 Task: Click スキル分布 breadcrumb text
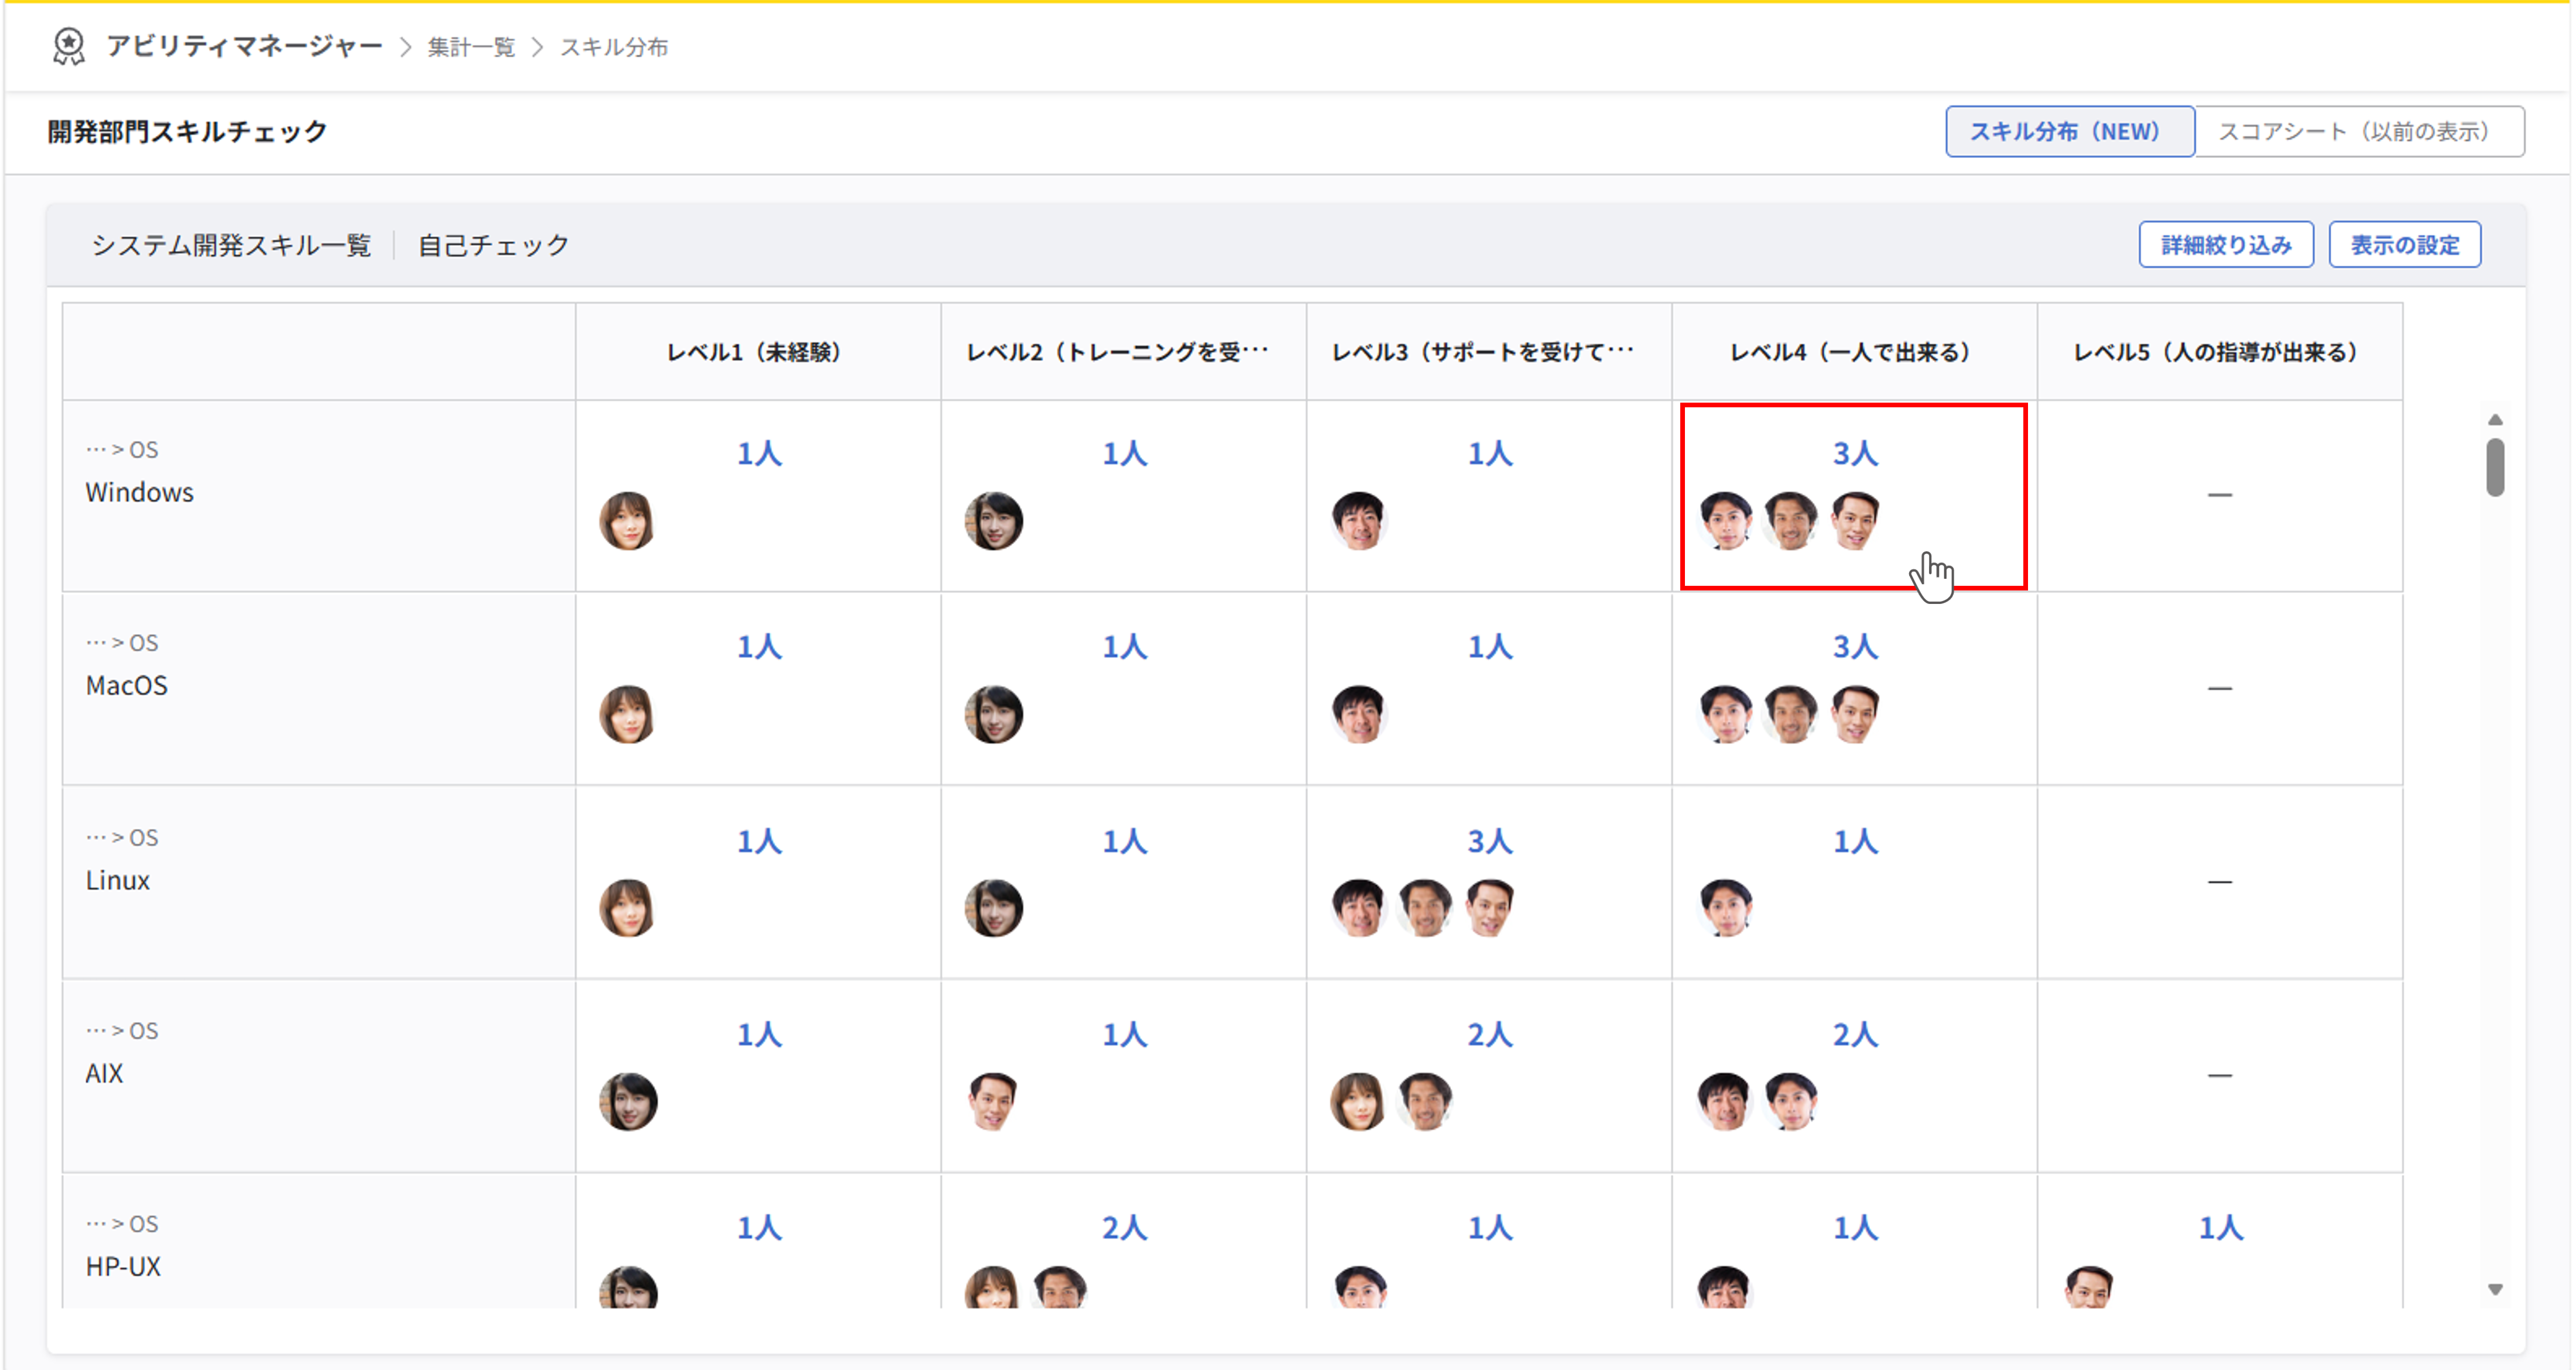click(614, 47)
